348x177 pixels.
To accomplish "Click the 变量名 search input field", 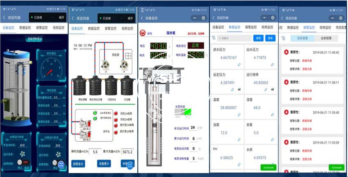I will (234, 38).
